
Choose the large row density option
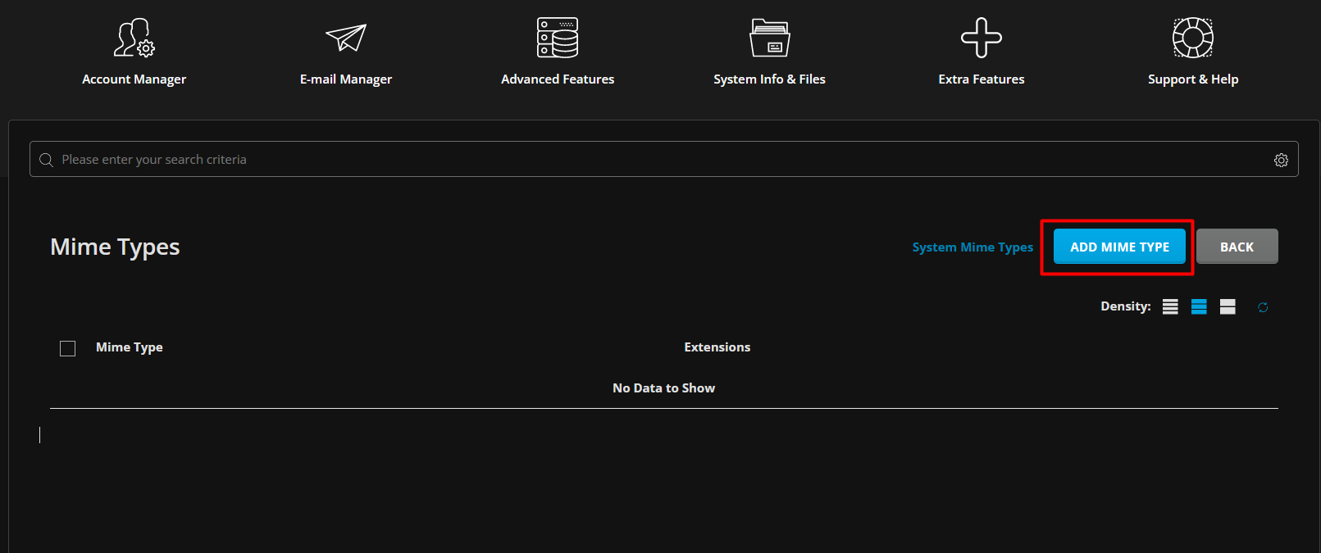(x=1228, y=306)
